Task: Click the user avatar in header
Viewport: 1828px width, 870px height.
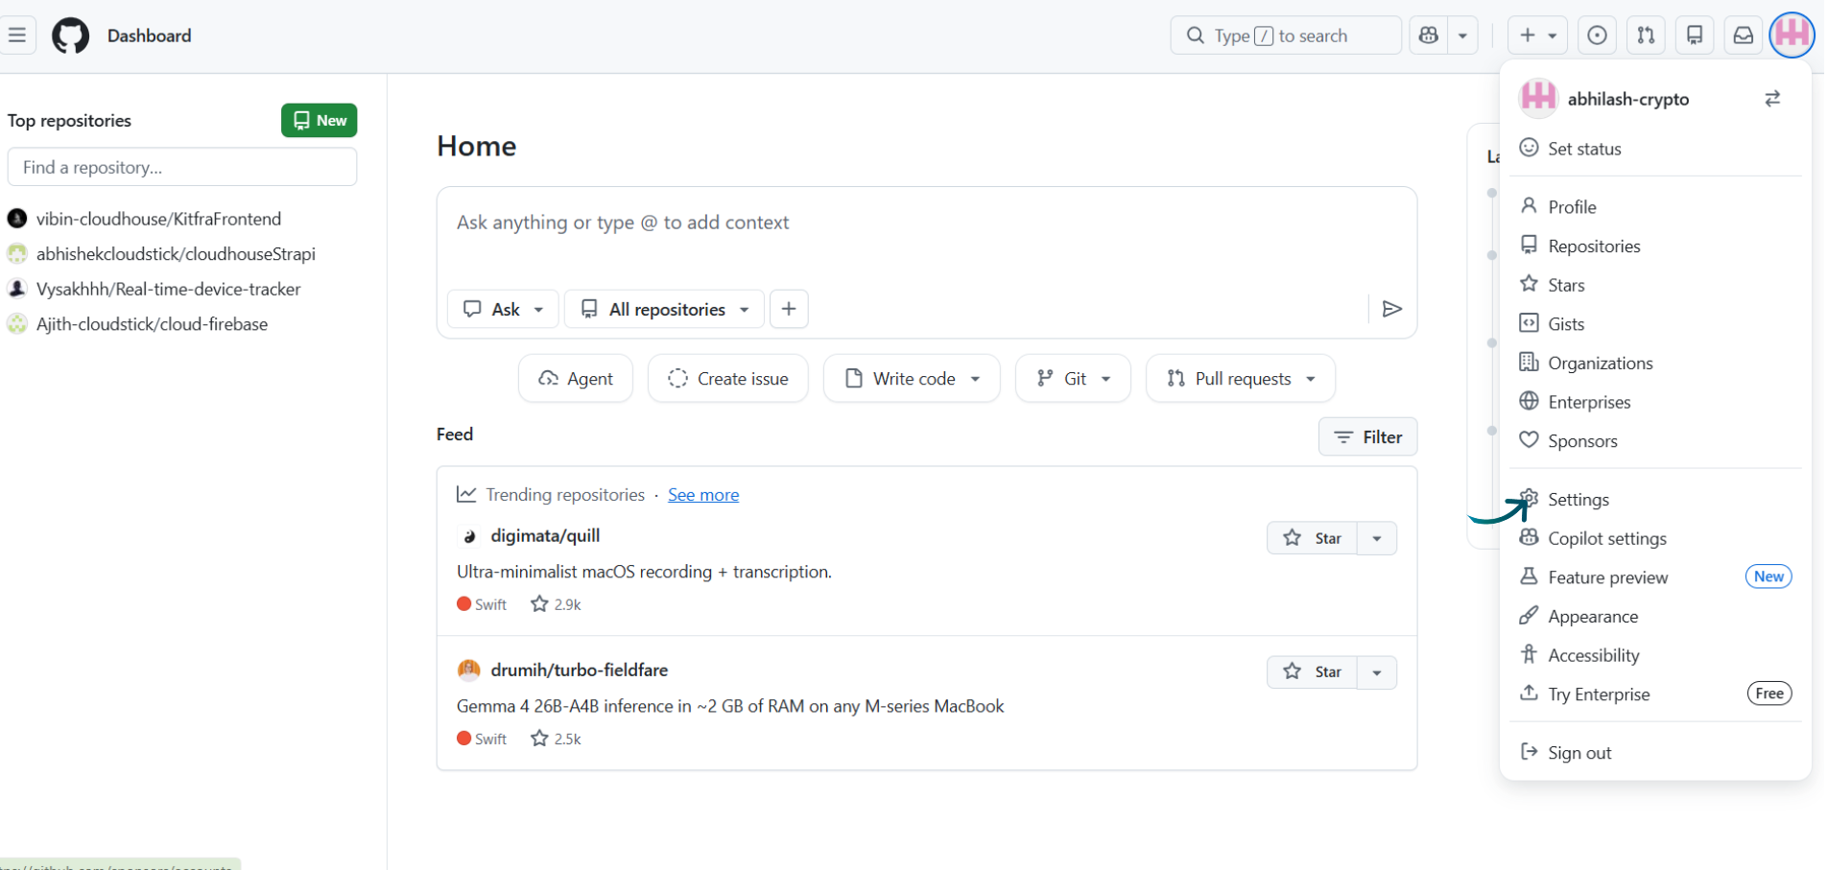Action: point(1792,35)
